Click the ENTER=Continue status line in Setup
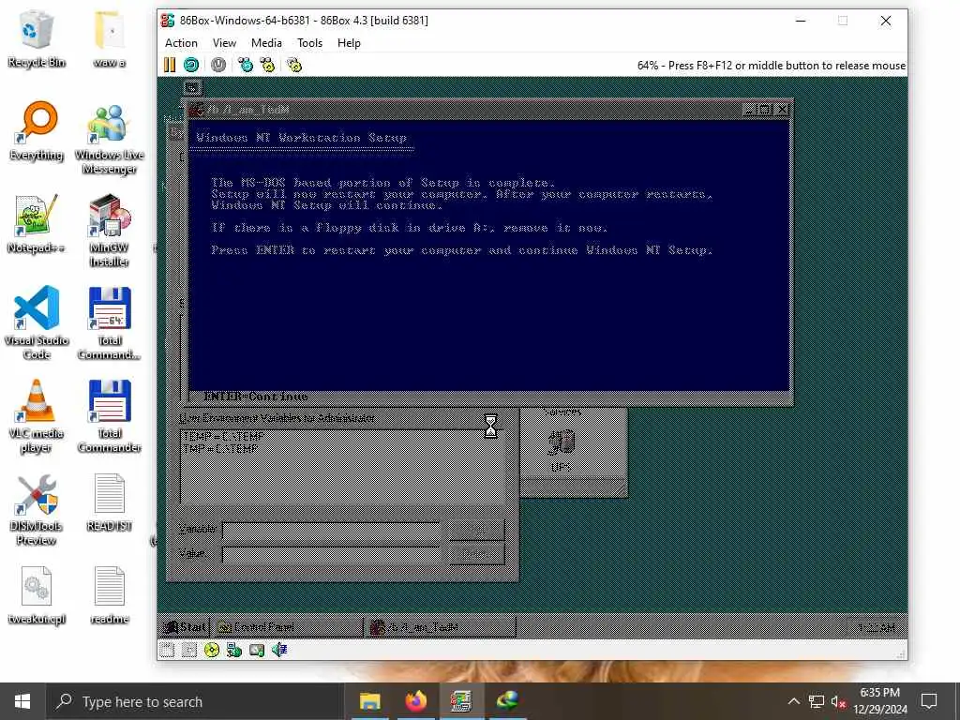Screen dimensions: 960x720 coord(256,397)
